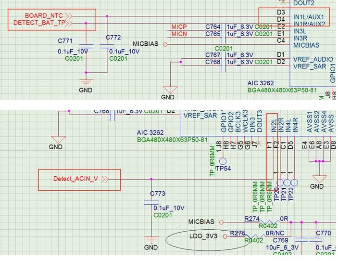Select the C773 capacitor symbol
This screenshot has width=338, height=261.
[151, 203]
